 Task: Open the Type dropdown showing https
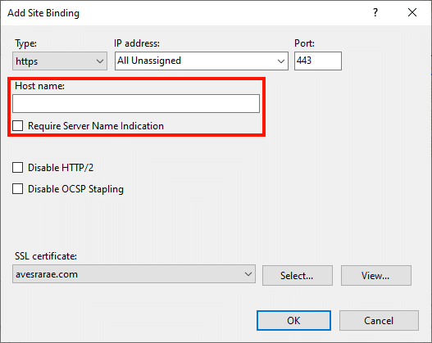60,61
